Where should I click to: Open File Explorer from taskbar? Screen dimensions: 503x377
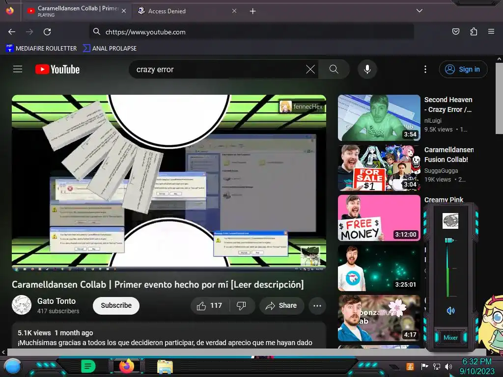165,366
